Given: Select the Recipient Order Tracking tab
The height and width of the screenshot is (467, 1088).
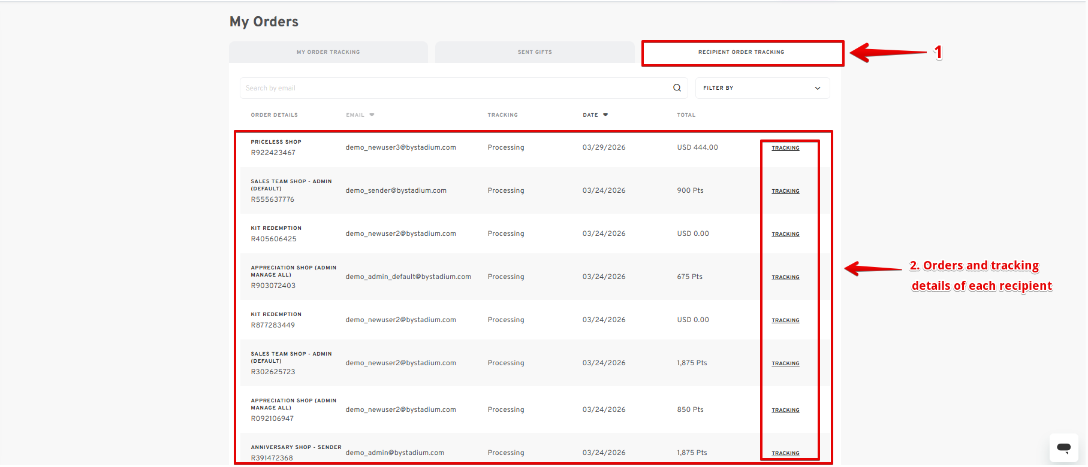Looking at the screenshot, I should [x=741, y=52].
